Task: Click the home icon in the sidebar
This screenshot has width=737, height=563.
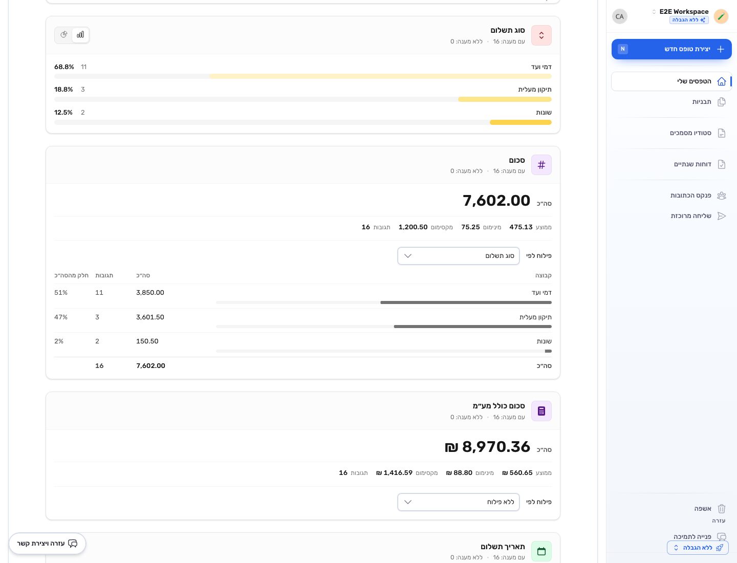Action: click(722, 81)
